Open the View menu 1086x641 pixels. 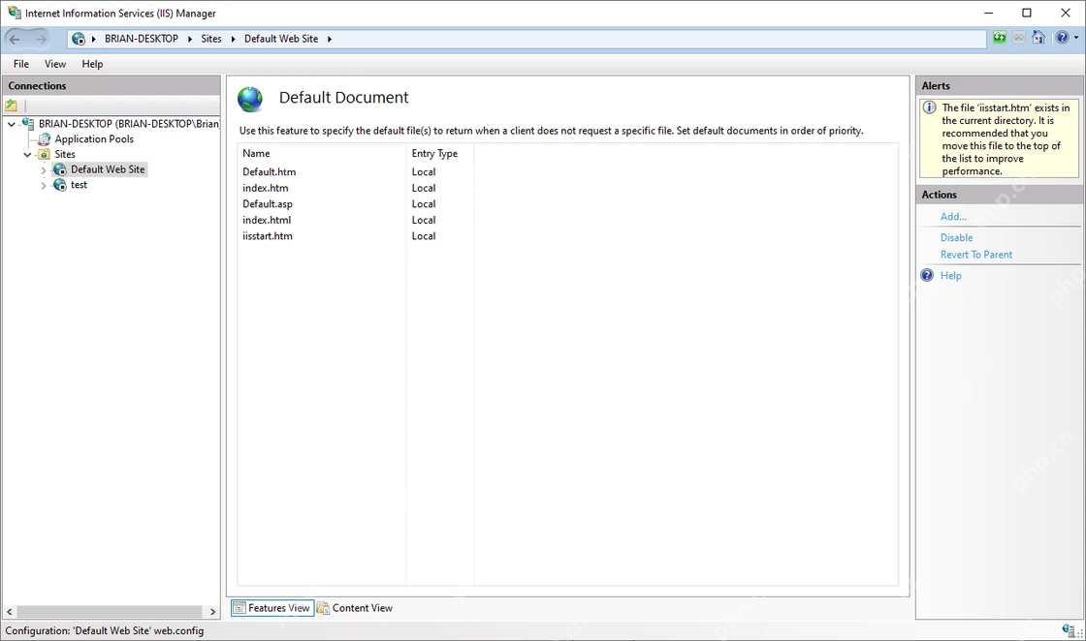click(x=55, y=64)
